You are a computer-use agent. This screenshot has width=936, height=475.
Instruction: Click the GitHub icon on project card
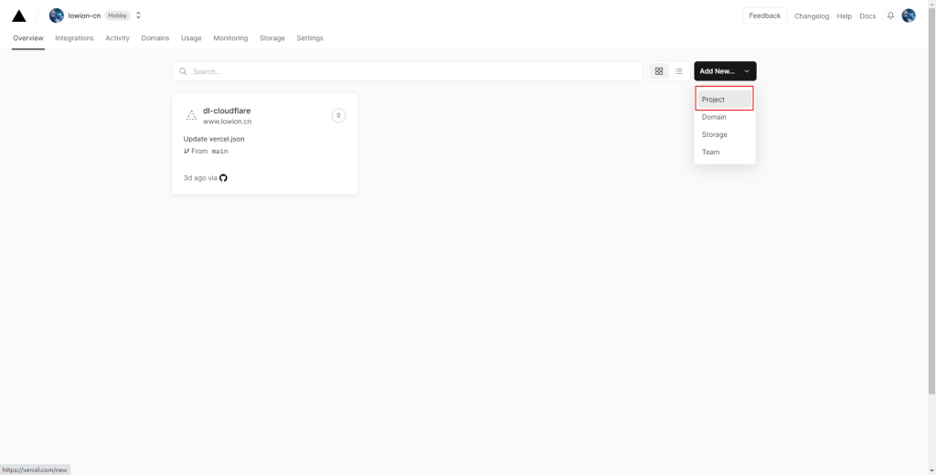click(223, 178)
